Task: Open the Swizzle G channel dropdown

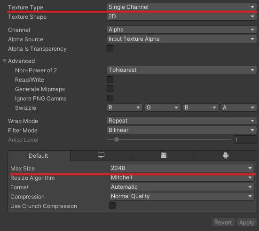Action: pos(163,108)
